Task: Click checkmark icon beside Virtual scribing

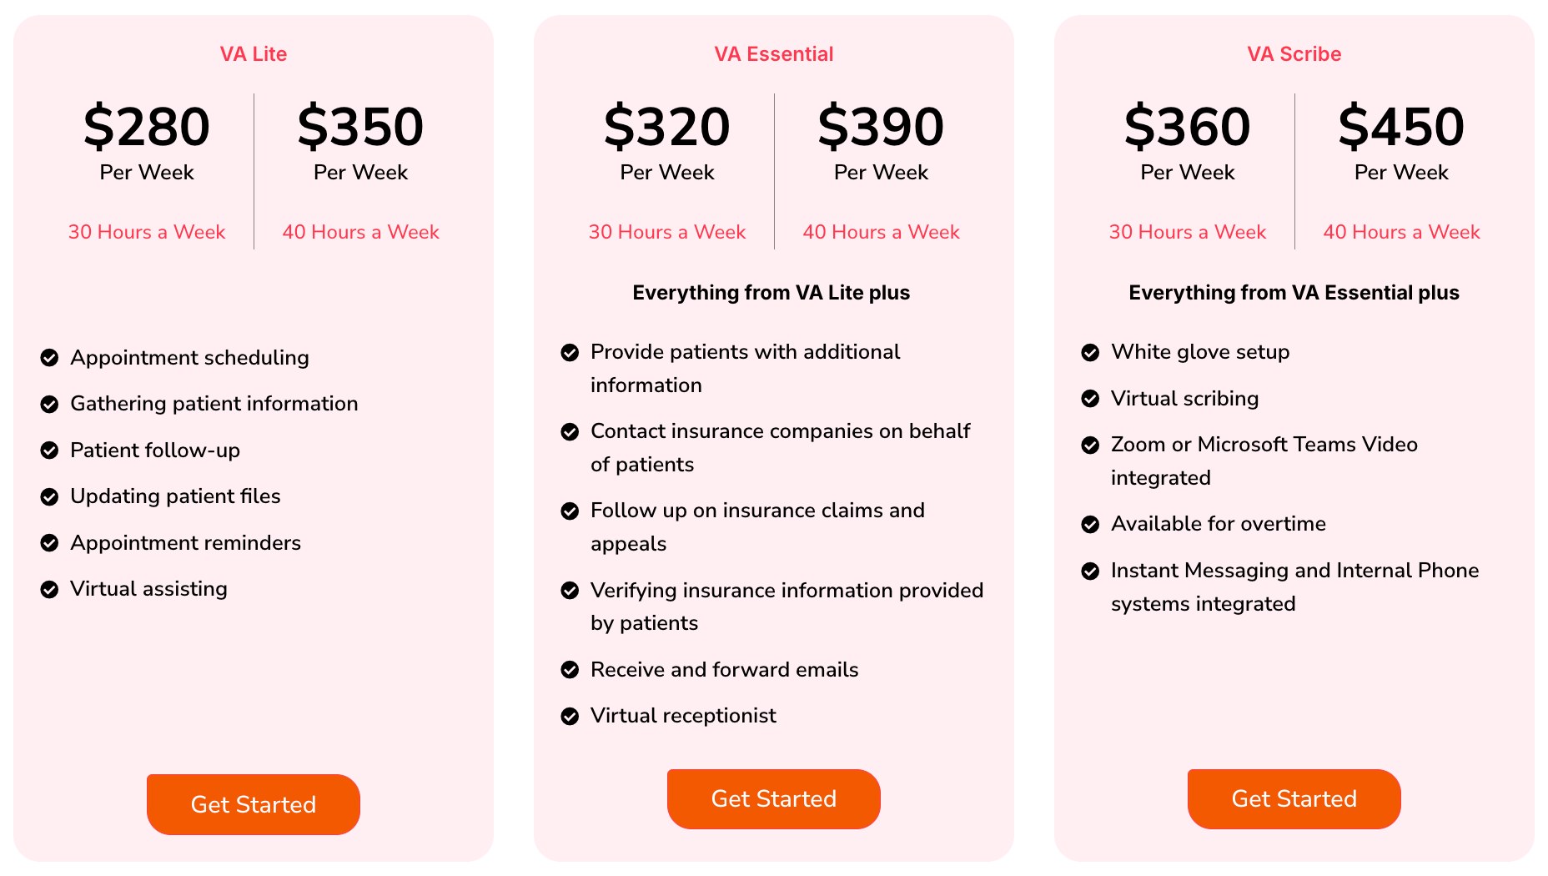Action: 1090,399
